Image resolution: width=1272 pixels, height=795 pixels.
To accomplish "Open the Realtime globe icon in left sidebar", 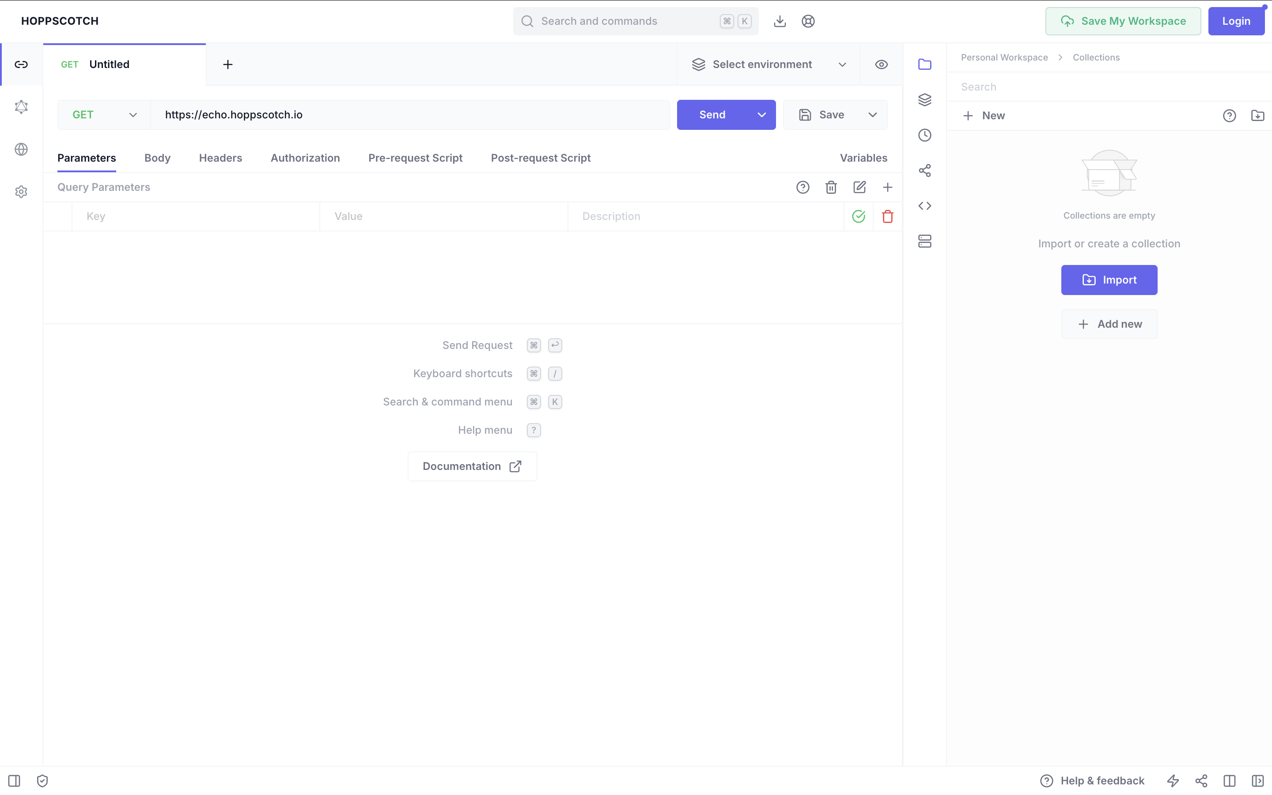I will coord(21,149).
